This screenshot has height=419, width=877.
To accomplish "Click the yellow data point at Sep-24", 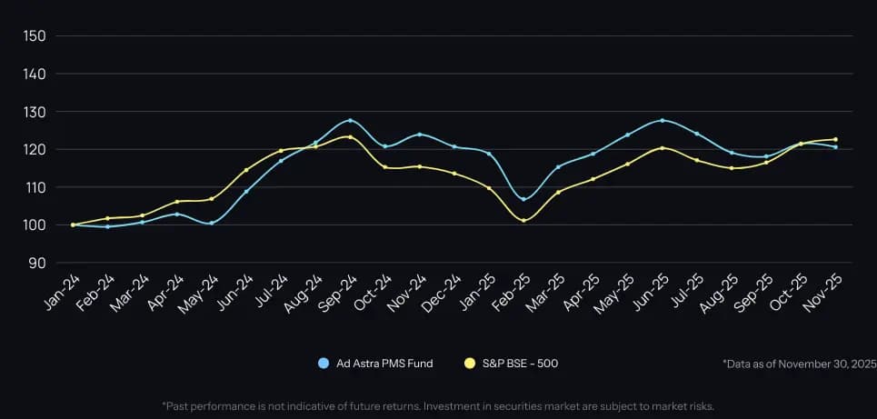I will point(350,137).
